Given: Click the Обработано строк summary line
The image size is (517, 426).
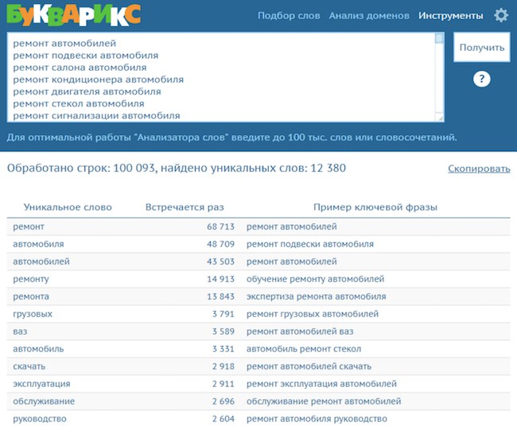Looking at the screenshot, I should (177, 168).
